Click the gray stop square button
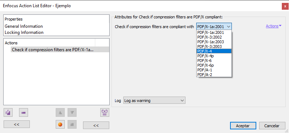289x133 pixels. [72, 124]
